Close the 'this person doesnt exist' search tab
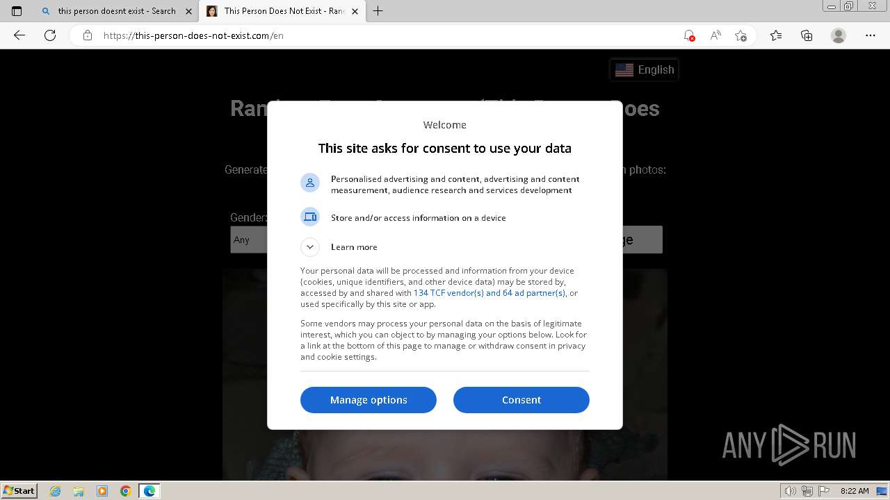The image size is (890, 500). [188, 11]
